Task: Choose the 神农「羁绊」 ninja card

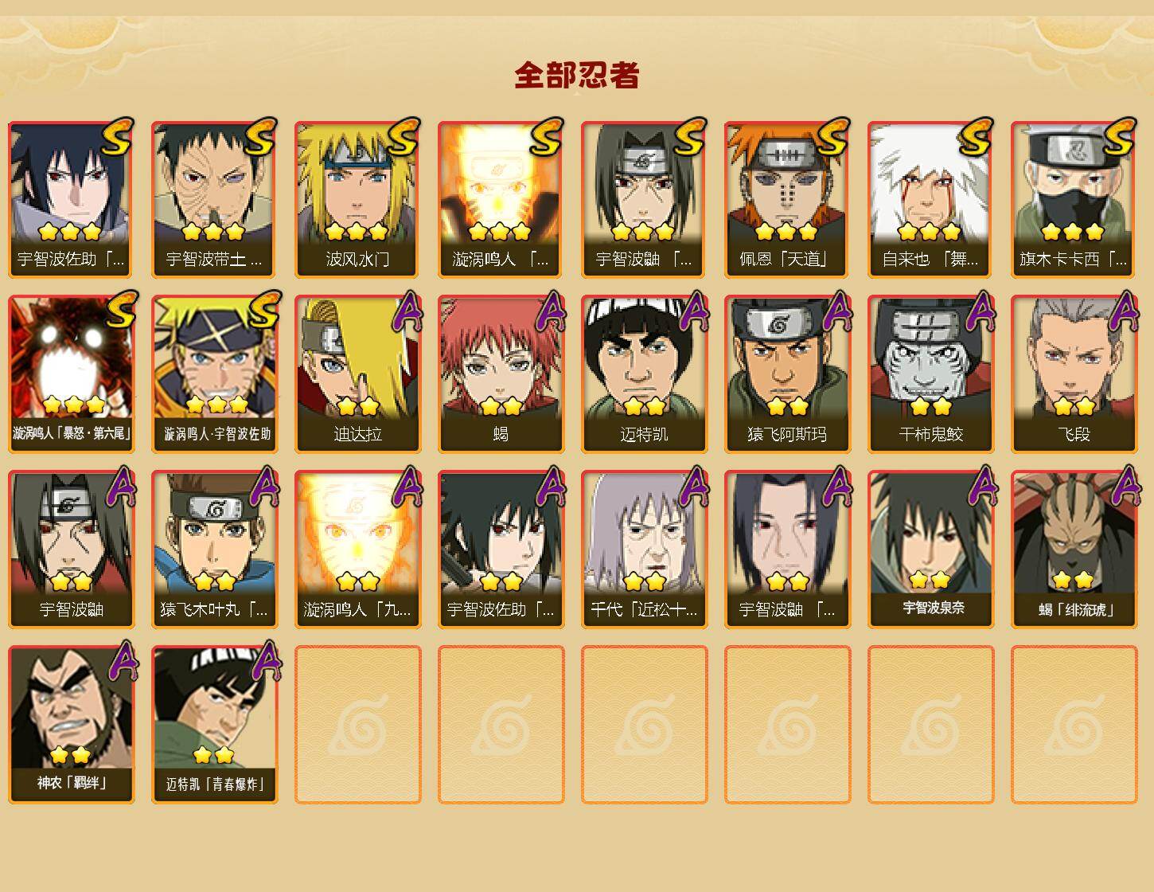Action: click(71, 725)
